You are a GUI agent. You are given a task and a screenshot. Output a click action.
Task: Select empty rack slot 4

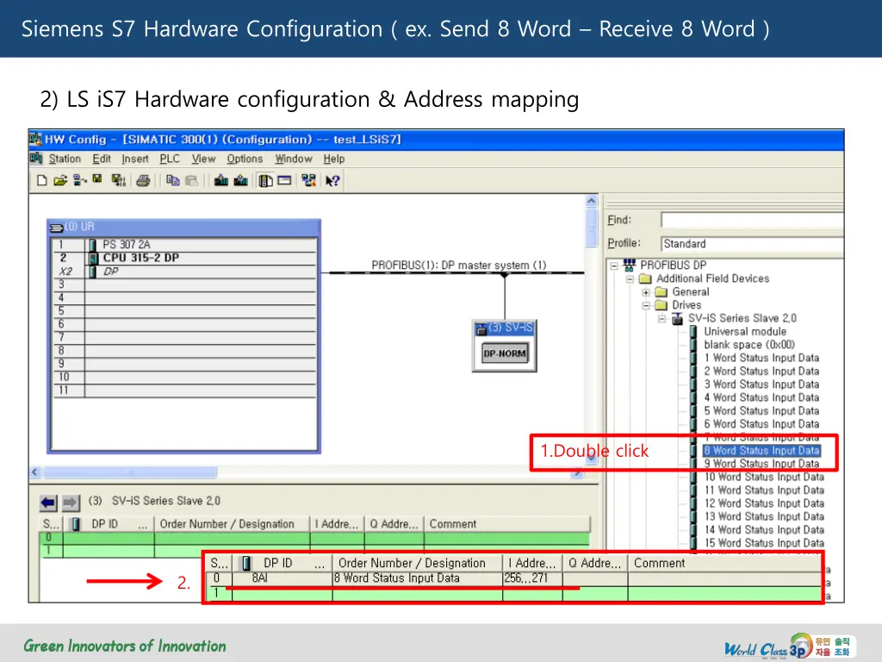click(184, 297)
